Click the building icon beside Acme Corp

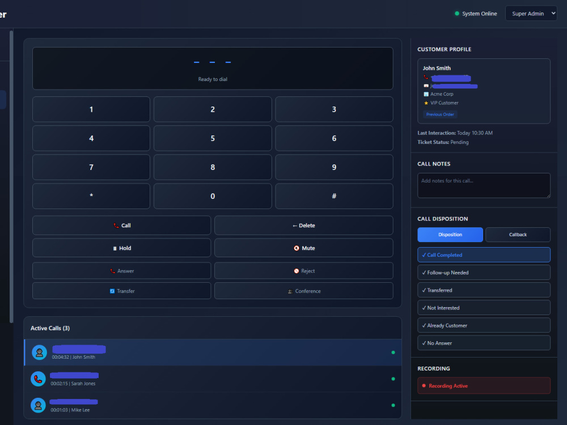click(426, 94)
